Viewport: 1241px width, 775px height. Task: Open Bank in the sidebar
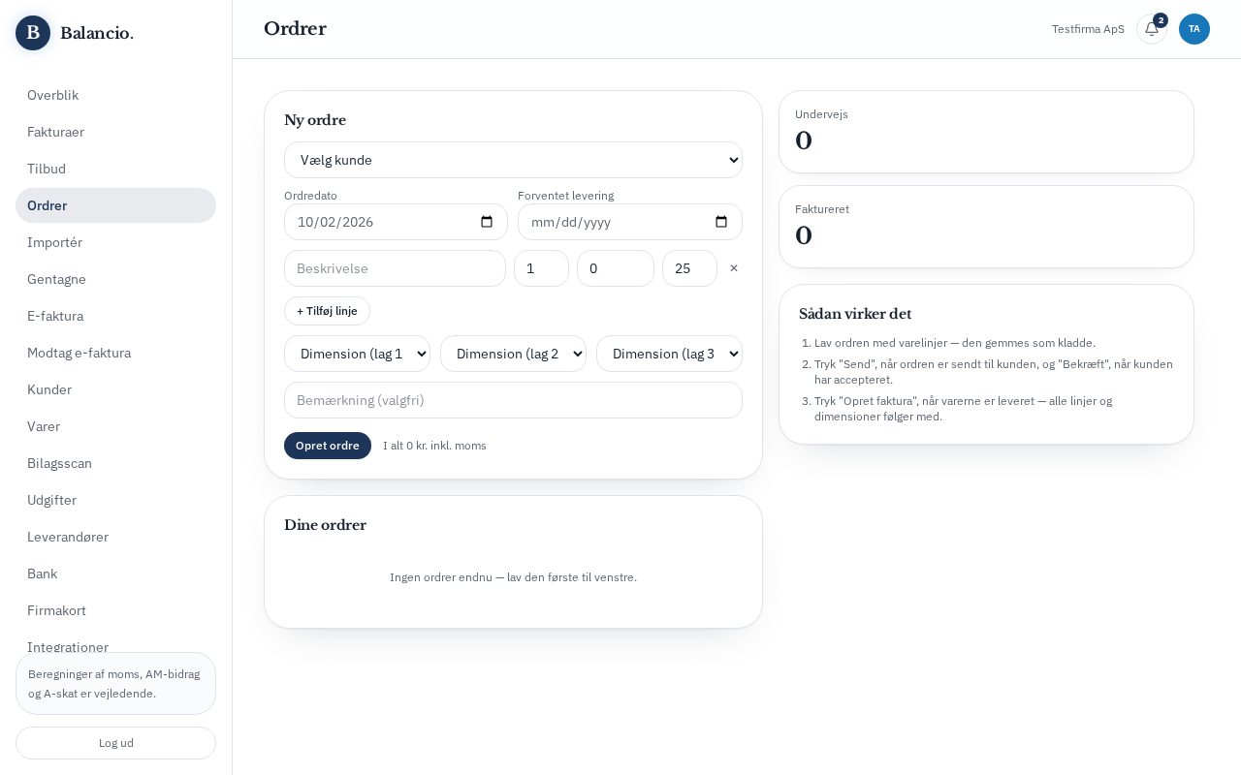tap(115, 573)
